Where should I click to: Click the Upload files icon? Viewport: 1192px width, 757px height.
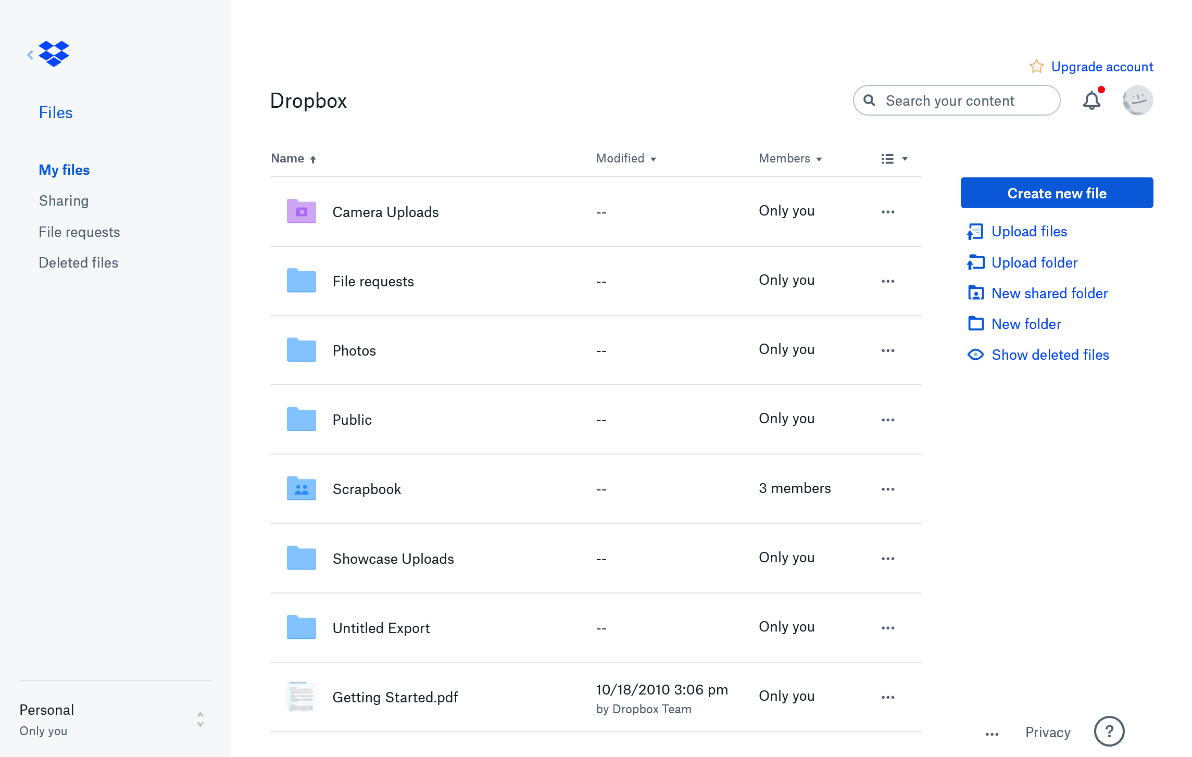(x=975, y=232)
